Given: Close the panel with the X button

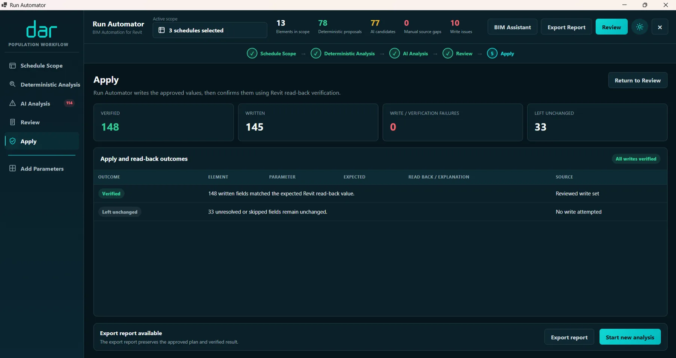Looking at the screenshot, I should pos(660,27).
